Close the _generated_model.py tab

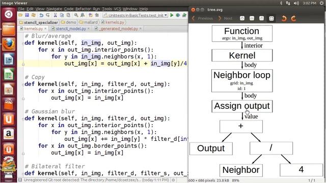pyautogui.click(x=141, y=28)
